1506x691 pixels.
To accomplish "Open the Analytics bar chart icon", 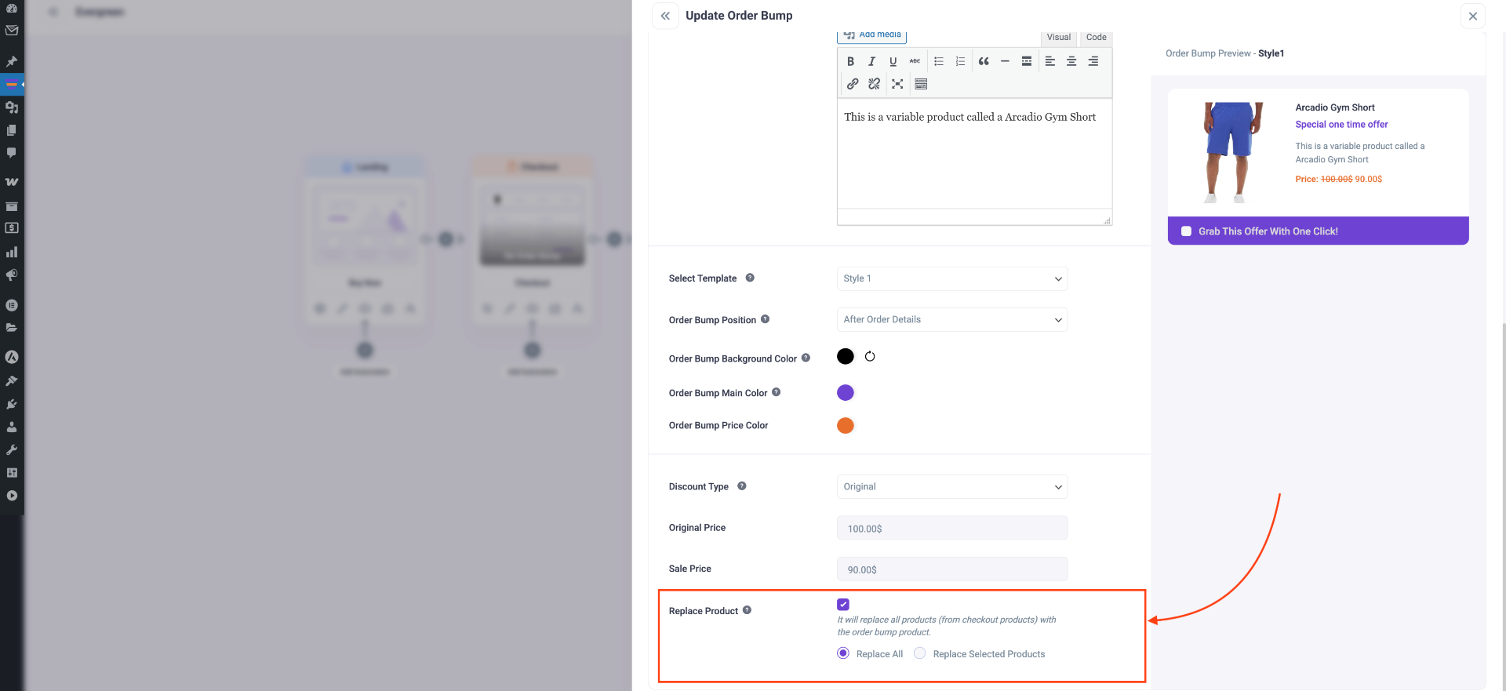I will click(12, 252).
